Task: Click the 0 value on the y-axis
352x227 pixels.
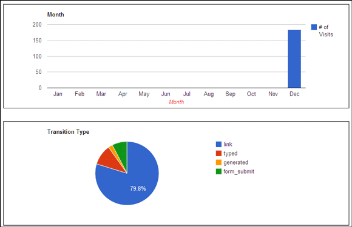Action: 40,88
